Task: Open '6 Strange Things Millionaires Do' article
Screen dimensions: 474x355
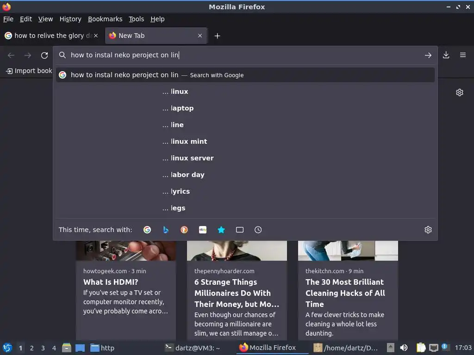Action: (237, 293)
